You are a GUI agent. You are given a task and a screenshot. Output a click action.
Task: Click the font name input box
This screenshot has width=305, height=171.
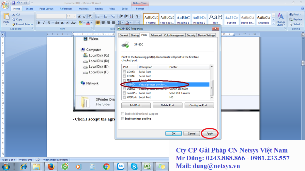coord(51,16)
